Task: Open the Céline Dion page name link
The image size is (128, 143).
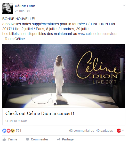Action: pos(25,6)
